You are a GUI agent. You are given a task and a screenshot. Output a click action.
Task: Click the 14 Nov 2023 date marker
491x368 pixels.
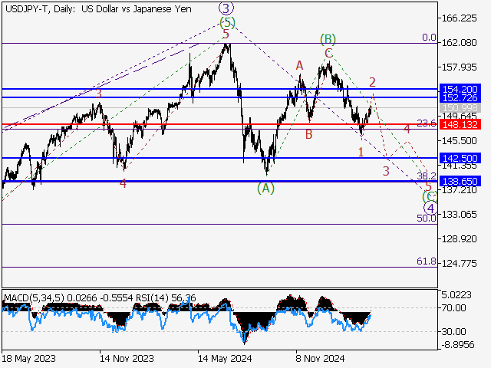[127, 357]
